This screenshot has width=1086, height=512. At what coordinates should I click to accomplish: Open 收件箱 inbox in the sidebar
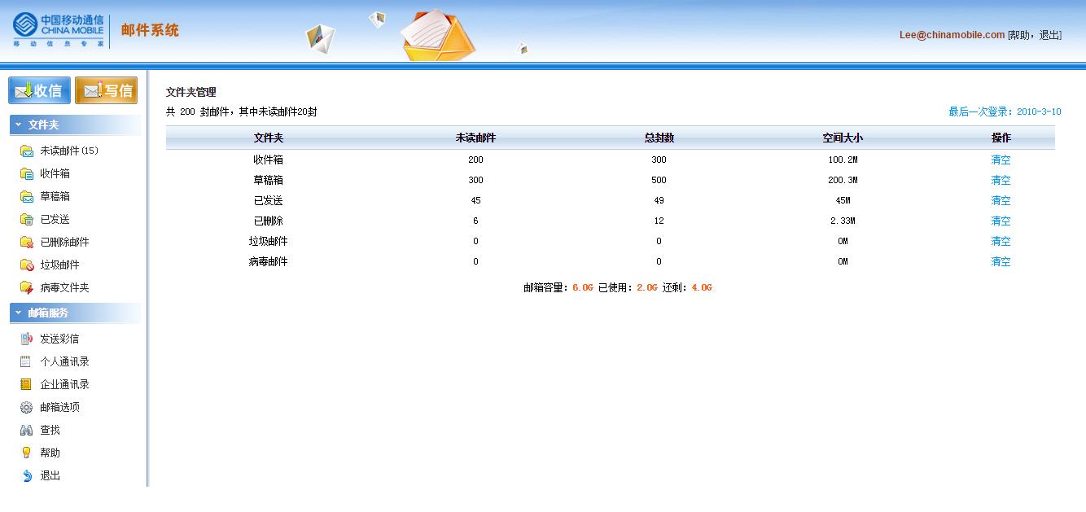pyautogui.click(x=55, y=173)
